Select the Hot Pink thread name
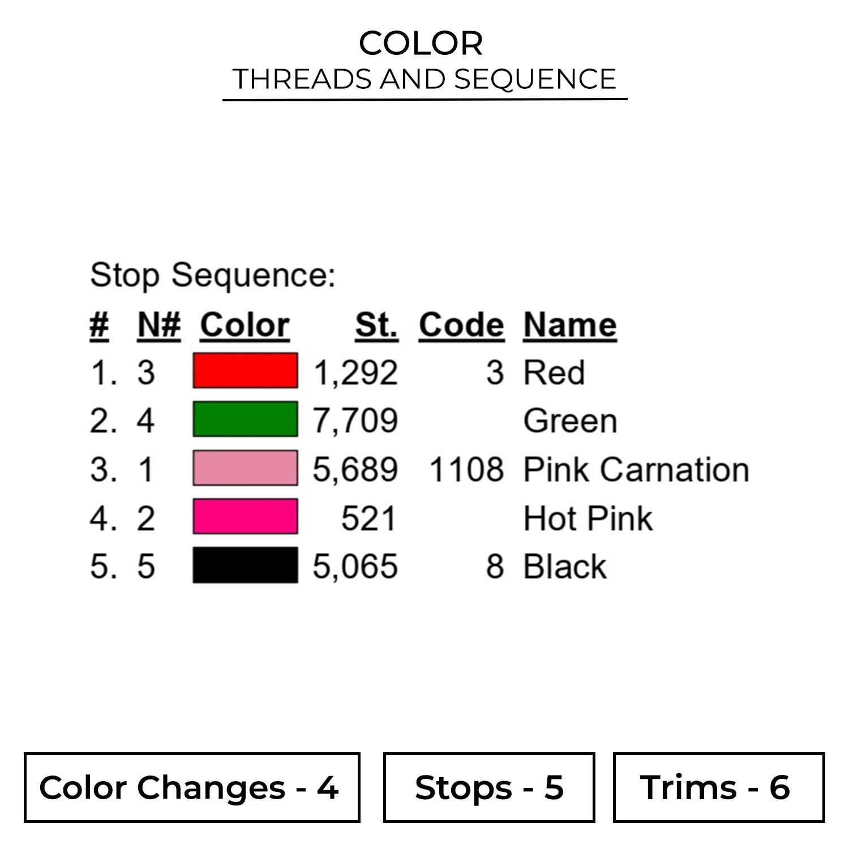The width and height of the screenshot is (849, 849). pyautogui.click(x=588, y=518)
